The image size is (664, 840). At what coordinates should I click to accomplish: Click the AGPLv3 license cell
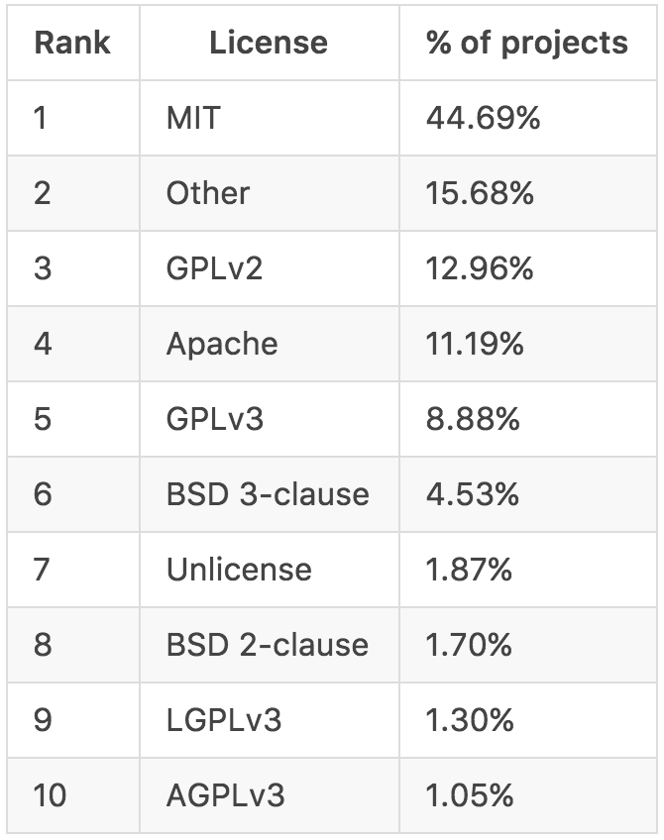coord(227,794)
